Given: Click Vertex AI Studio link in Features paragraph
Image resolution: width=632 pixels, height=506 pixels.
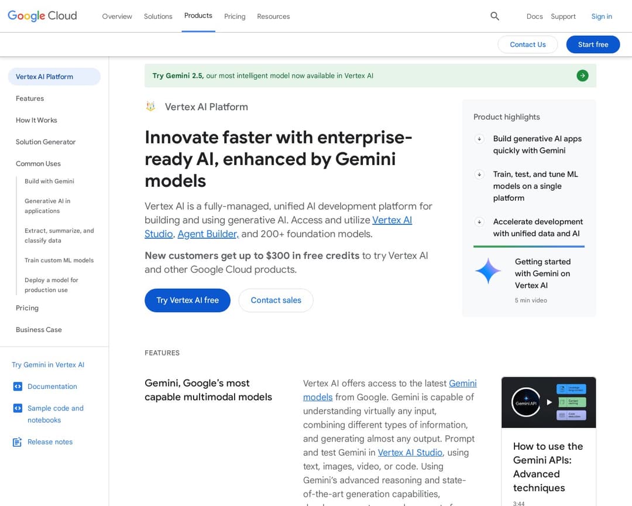Looking at the screenshot, I should 410,453.
